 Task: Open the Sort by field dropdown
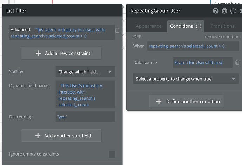85,72
